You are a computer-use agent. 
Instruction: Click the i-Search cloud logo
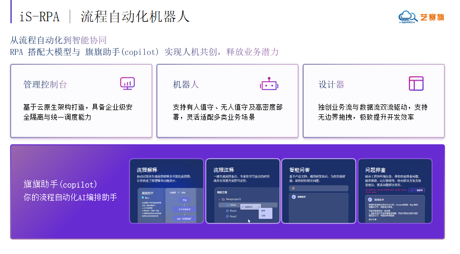coord(407,17)
